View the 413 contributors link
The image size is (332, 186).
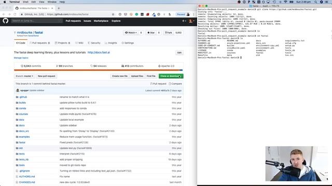[132, 66]
